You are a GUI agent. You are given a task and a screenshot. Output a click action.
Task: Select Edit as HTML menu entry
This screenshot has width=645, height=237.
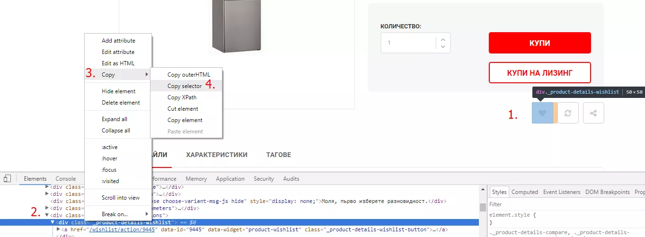tap(118, 63)
